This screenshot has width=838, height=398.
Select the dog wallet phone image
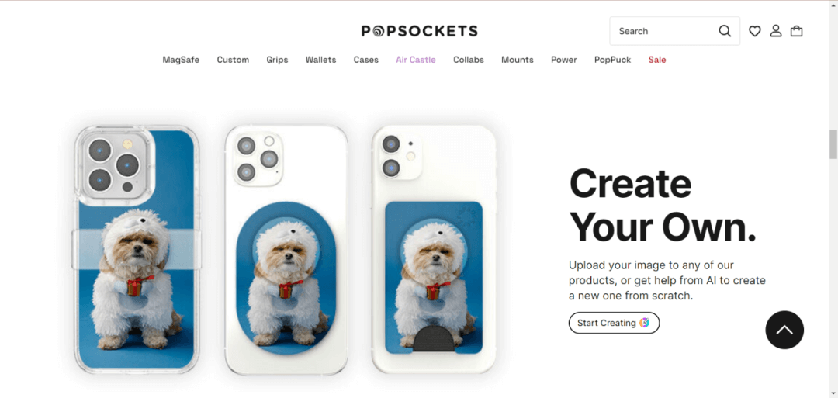[x=434, y=250]
